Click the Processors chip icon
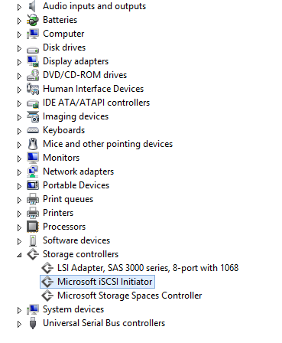Image resolution: width=282 pixels, height=343 pixels. coord(33,227)
